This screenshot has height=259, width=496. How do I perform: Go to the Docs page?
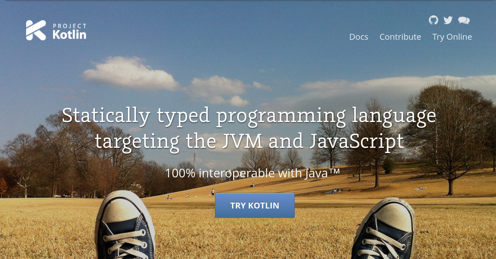(358, 37)
